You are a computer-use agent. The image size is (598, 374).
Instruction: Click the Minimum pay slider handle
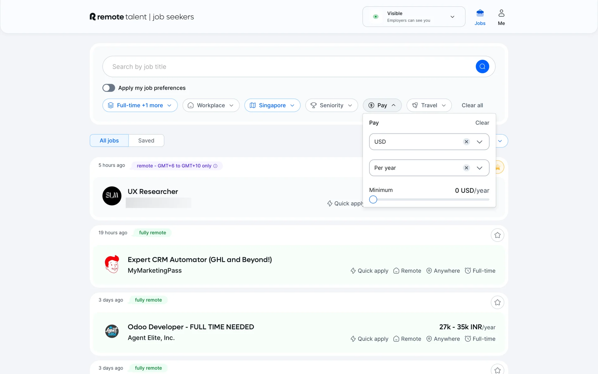point(373,199)
